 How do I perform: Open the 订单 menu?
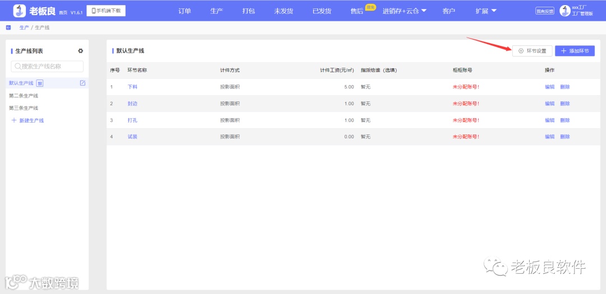pyautogui.click(x=185, y=11)
